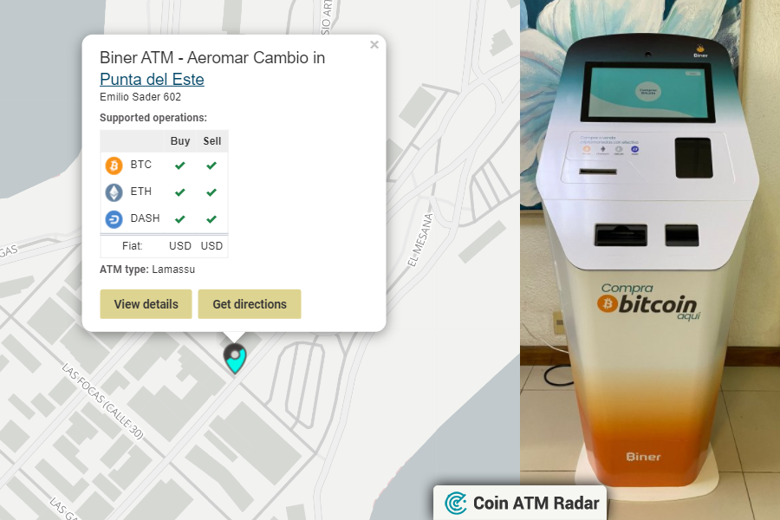Click the View details button
Image resolution: width=780 pixels, height=520 pixels.
pyautogui.click(x=146, y=304)
